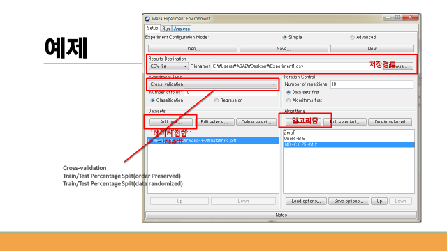Screen dimensions: 447x251
Task: Click the results Filename field
Action: pyautogui.click(x=296, y=66)
